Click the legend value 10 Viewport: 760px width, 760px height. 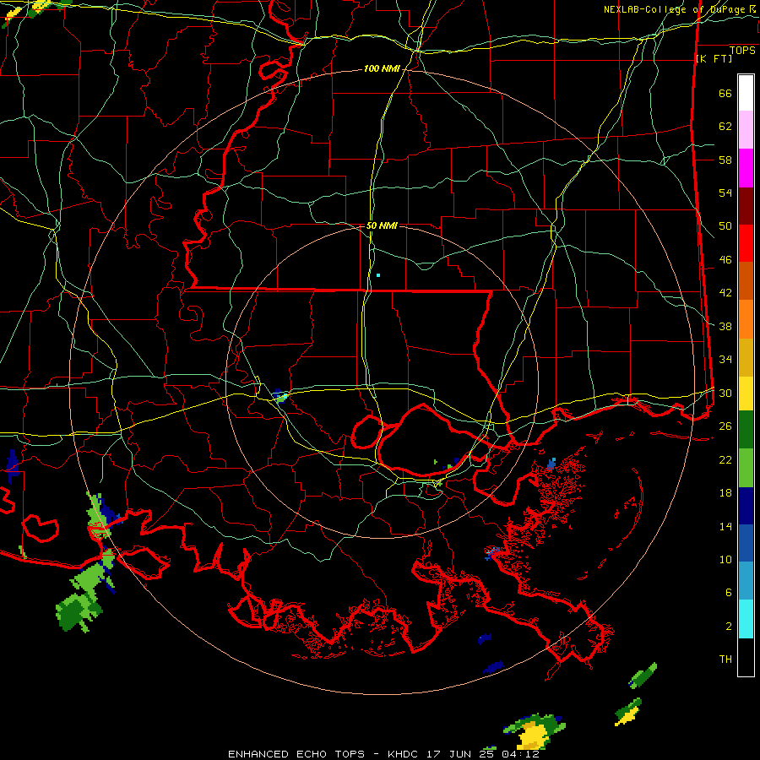725,559
